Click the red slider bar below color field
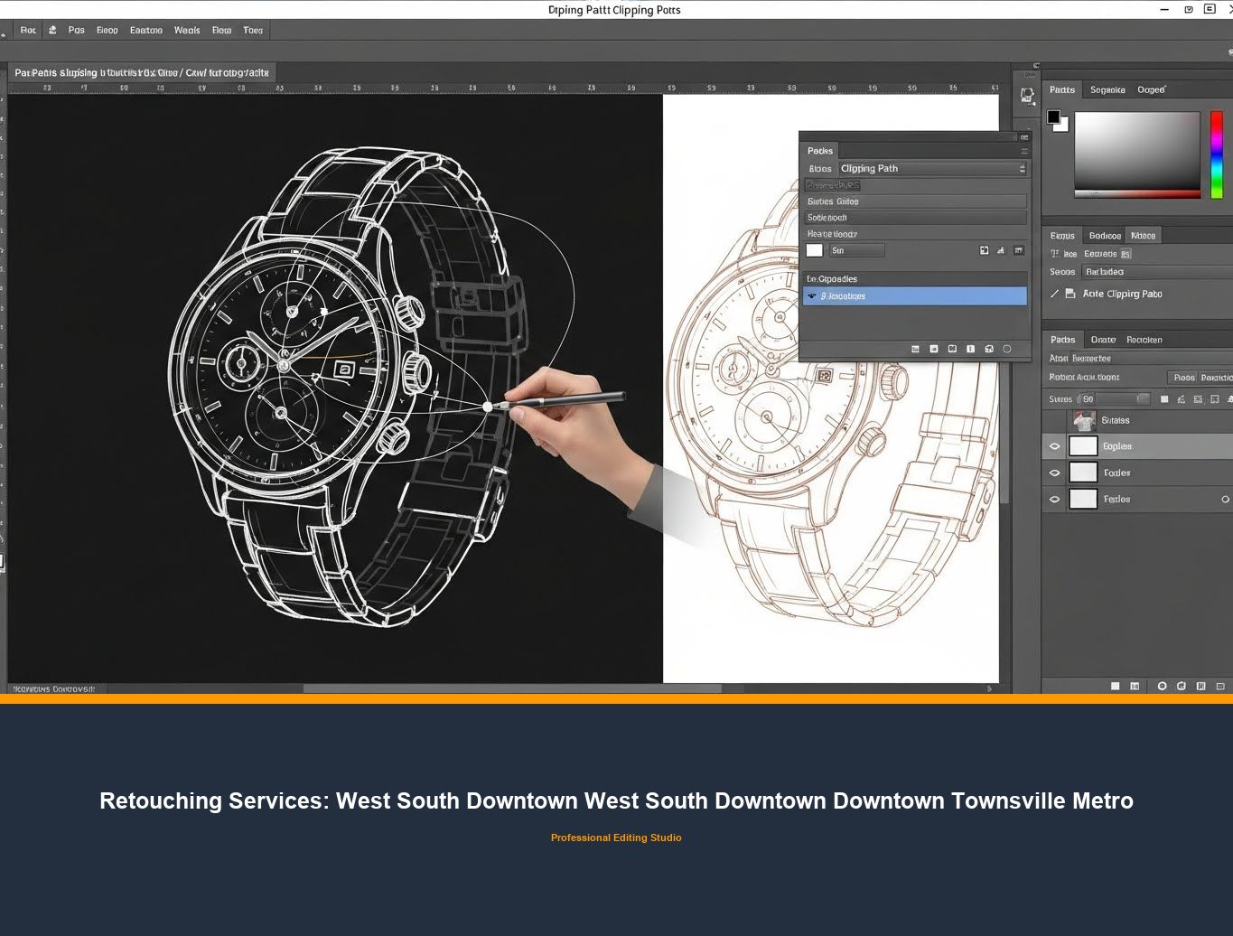 pyautogui.click(x=1136, y=193)
